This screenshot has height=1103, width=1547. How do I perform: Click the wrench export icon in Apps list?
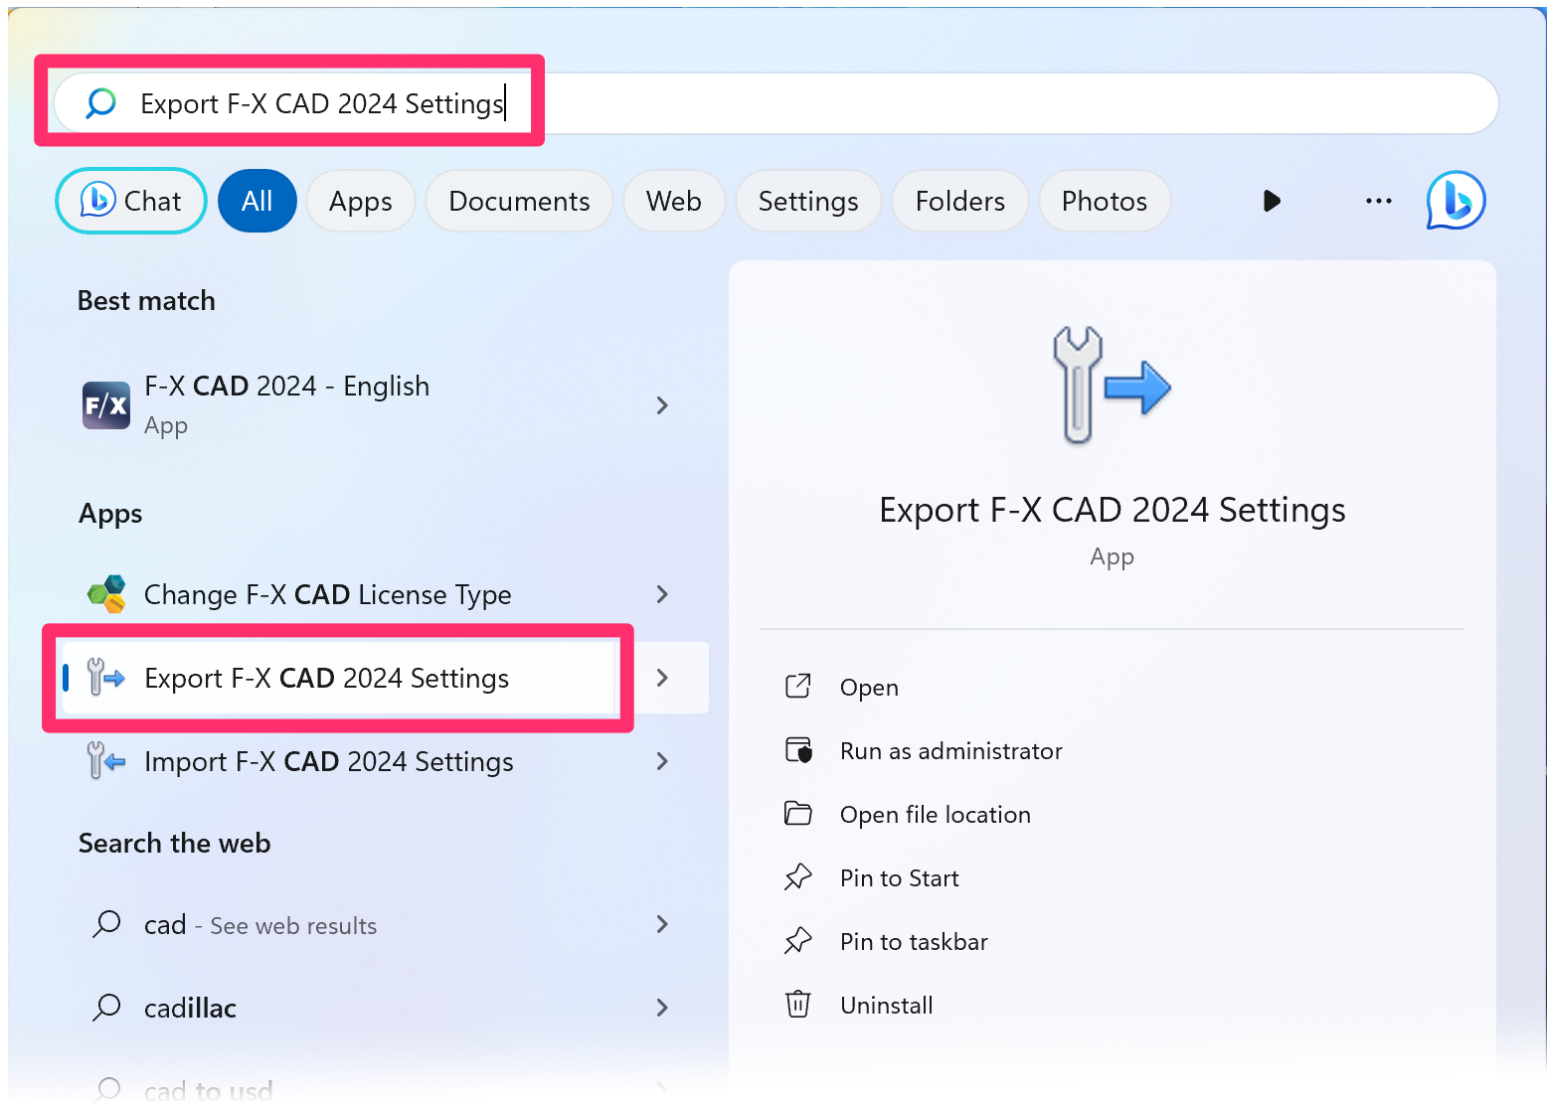(105, 678)
